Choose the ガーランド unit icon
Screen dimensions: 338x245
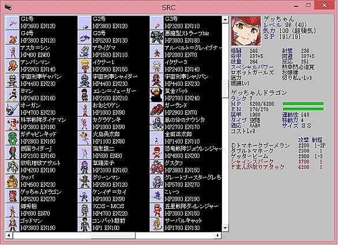pos(156,110)
